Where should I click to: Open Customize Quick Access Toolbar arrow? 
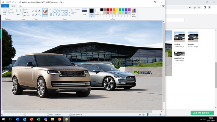16,2
